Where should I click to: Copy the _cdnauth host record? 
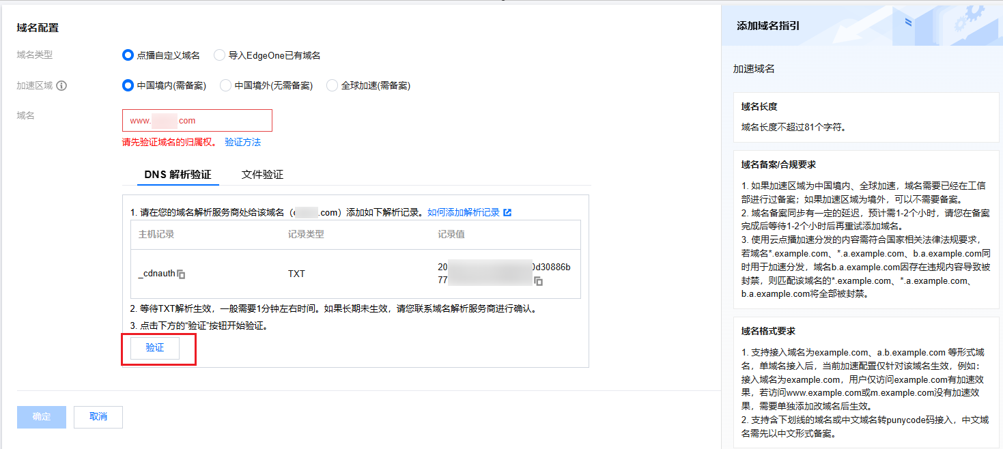[x=182, y=274]
